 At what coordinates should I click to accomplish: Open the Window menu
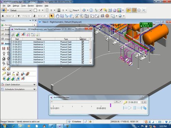[39, 6]
